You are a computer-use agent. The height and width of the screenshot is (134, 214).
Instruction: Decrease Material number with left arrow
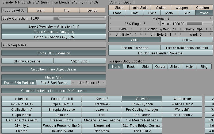pos(110,18)
